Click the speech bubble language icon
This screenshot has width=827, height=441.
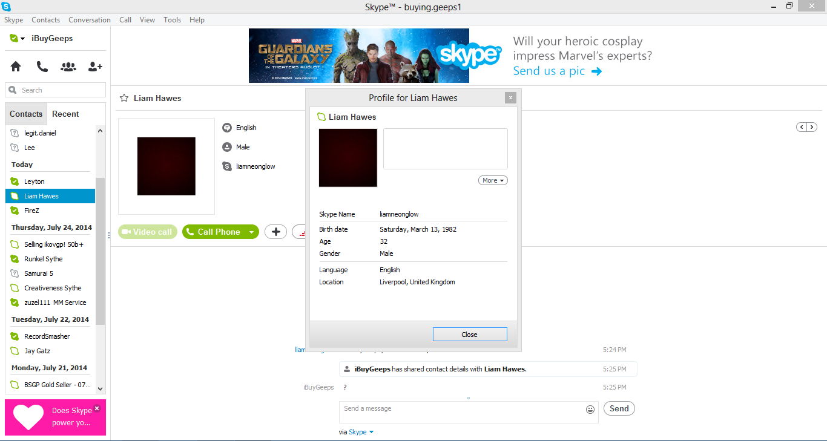(x=227, y=128)
